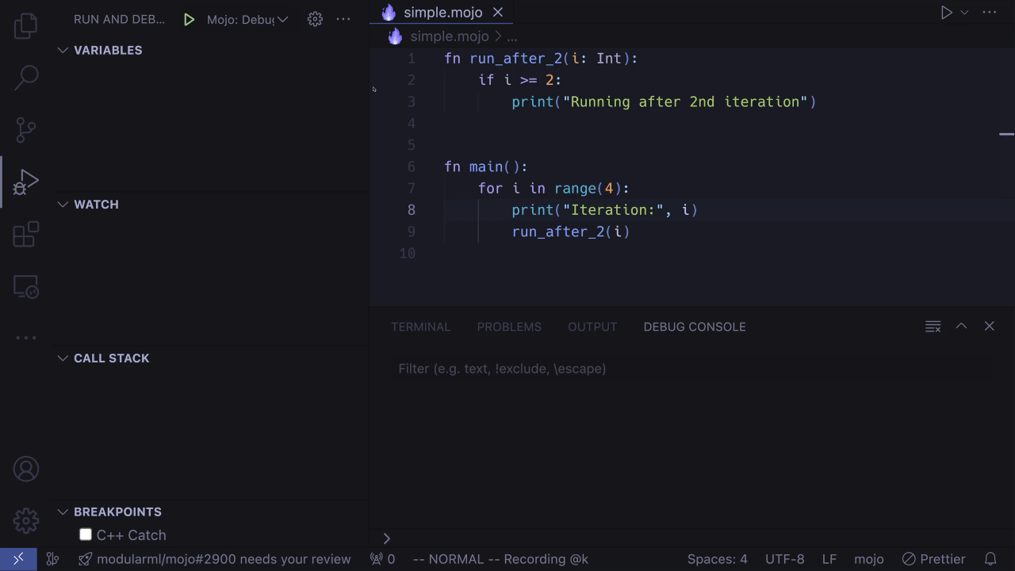Click the editor minimap marker
The image size is (1015, 571).
1006,134
